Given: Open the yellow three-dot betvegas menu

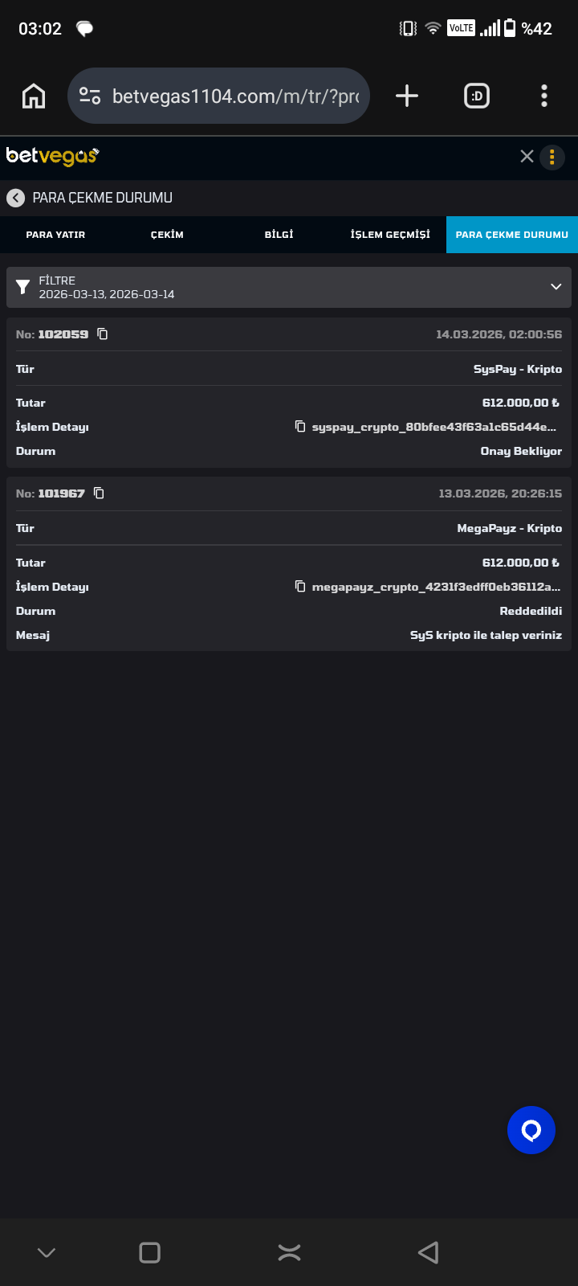Looking at the screenshot, I should pos(552,157).
